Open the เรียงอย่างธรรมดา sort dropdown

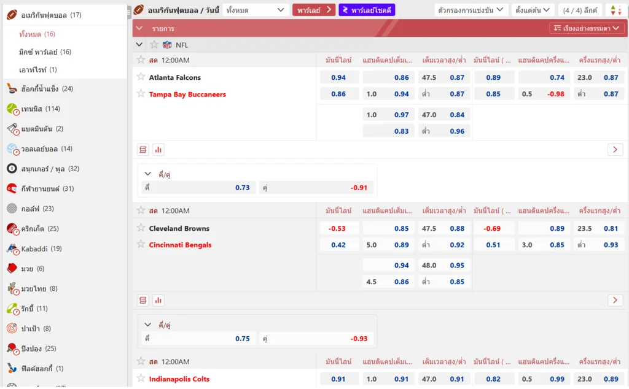587,28
